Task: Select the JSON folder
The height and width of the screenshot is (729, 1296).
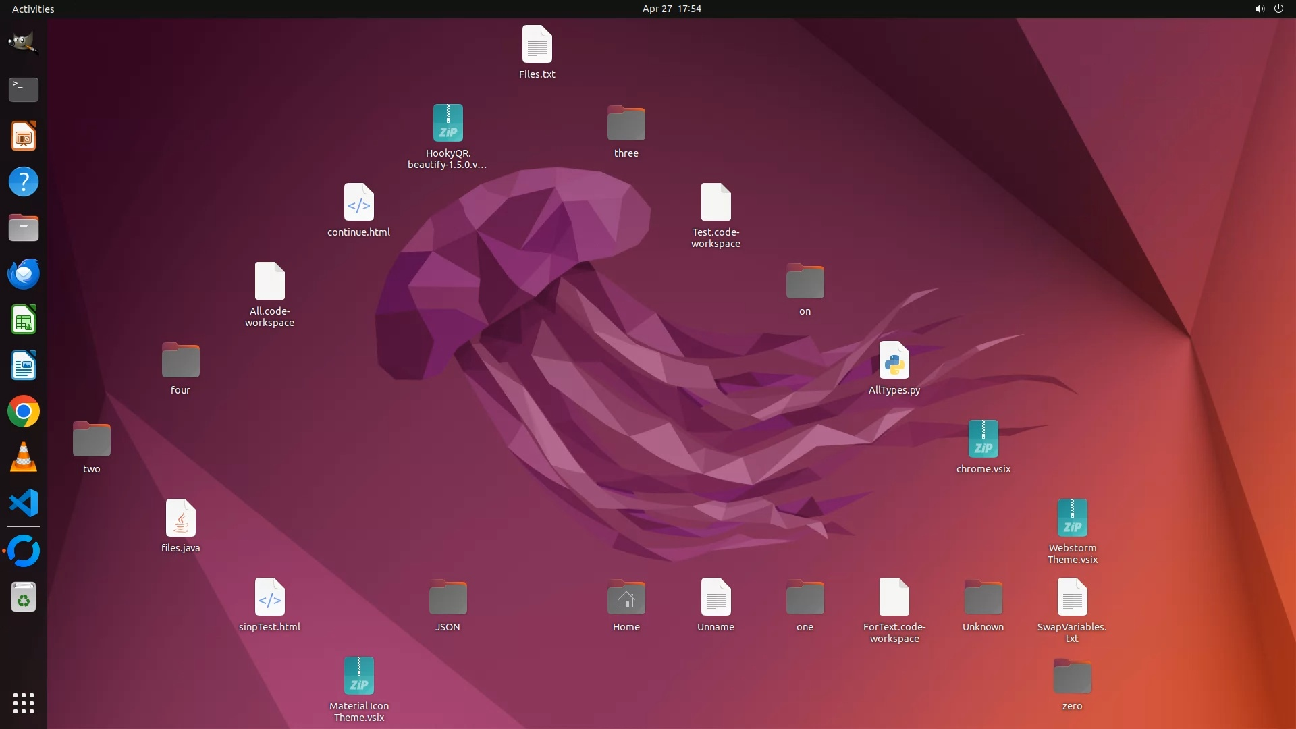Action: (x=448, y=598)
